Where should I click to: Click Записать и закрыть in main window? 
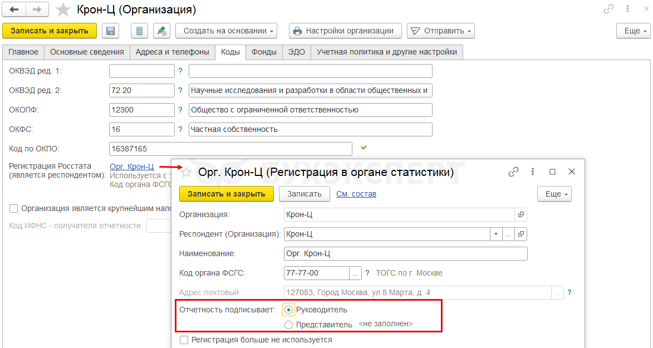(50, 31)
